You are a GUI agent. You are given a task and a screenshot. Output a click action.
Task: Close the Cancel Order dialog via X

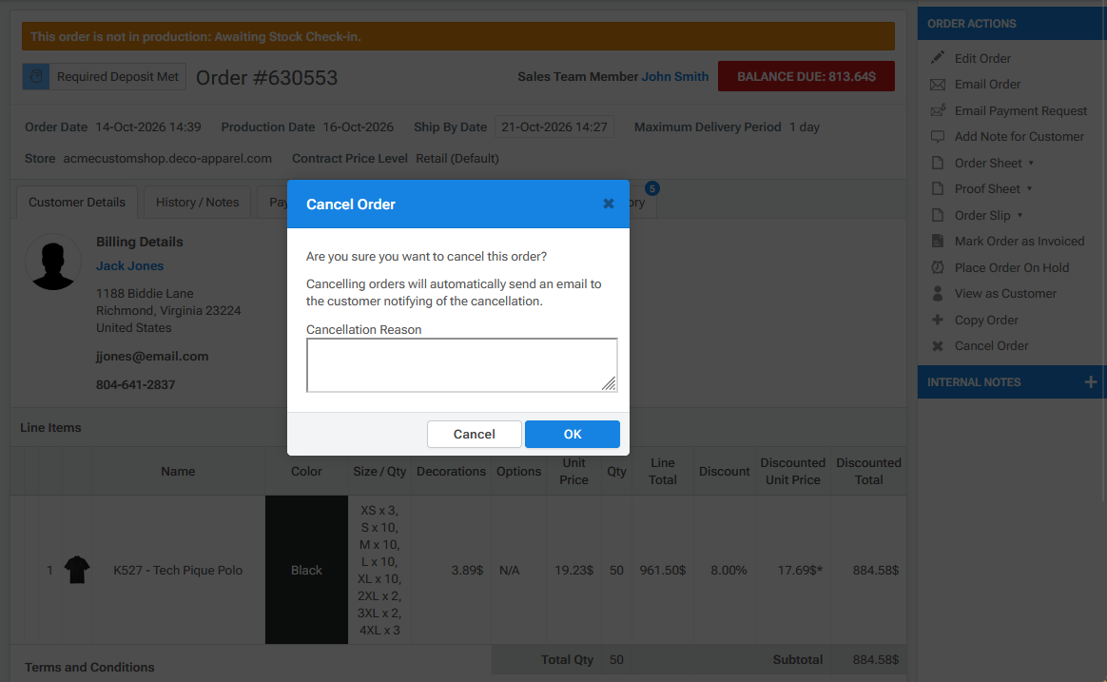(608, 204)
